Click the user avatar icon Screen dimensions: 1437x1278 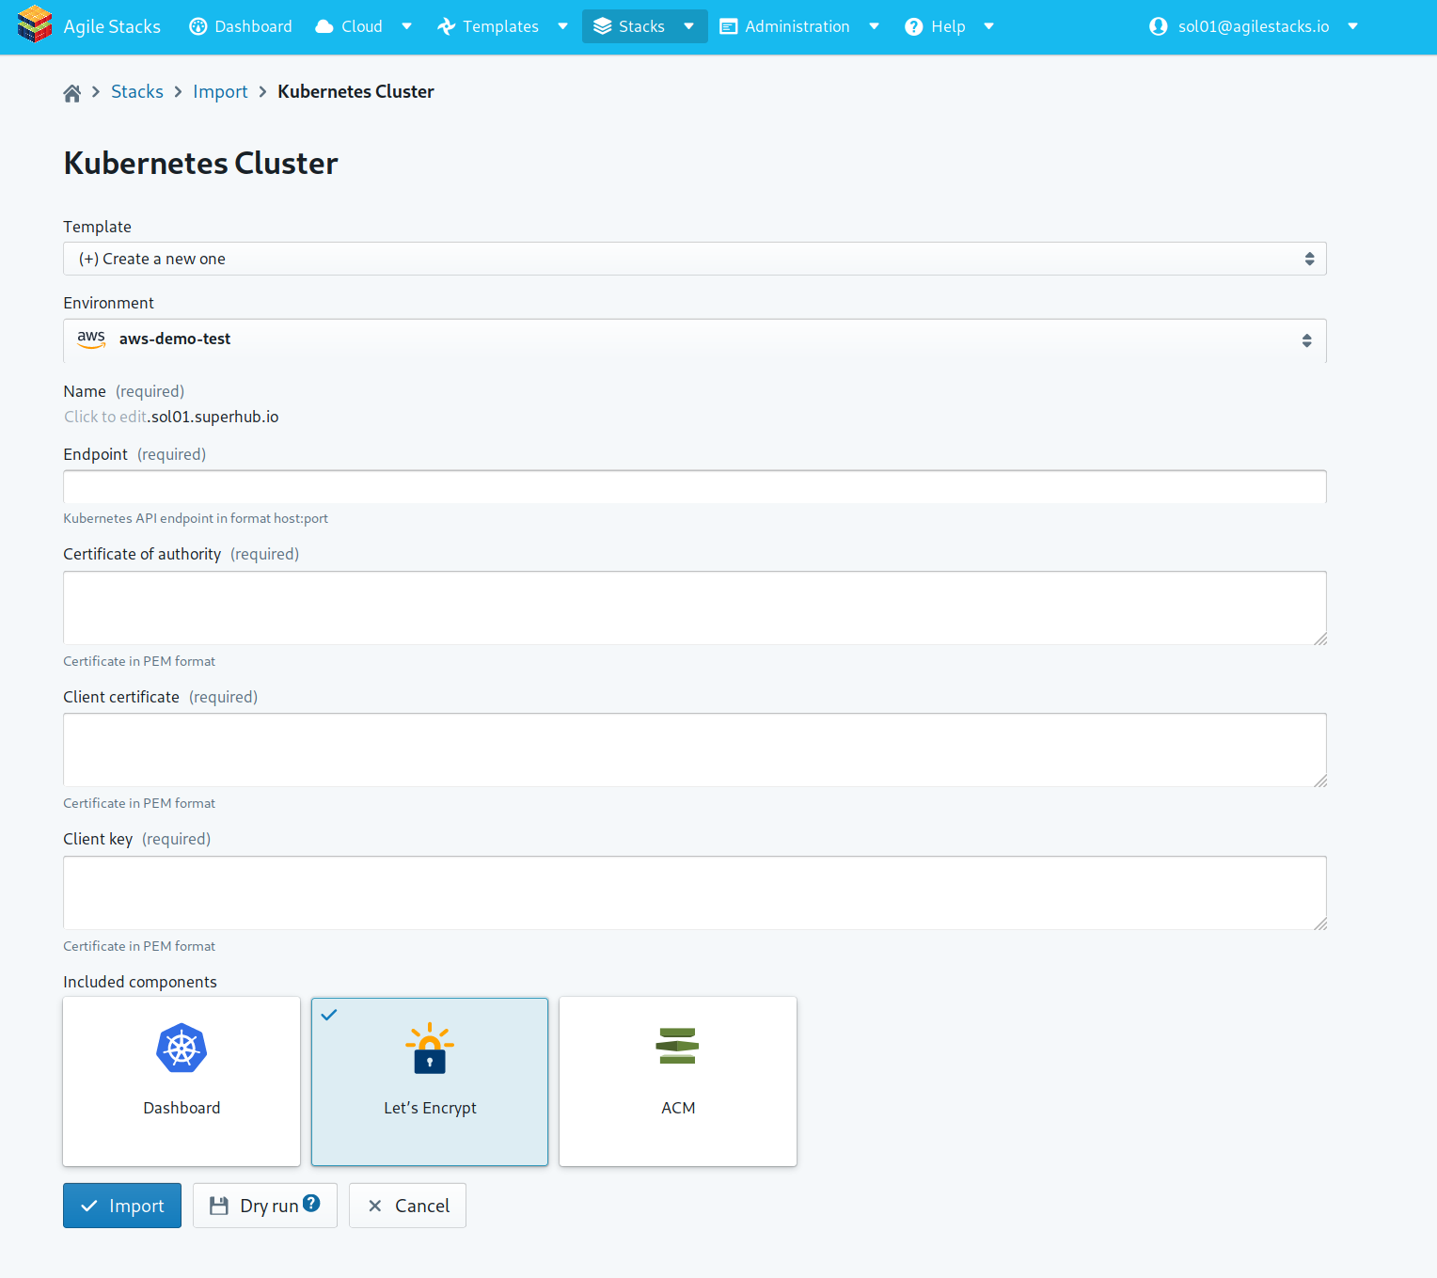tap(1158, 26)
